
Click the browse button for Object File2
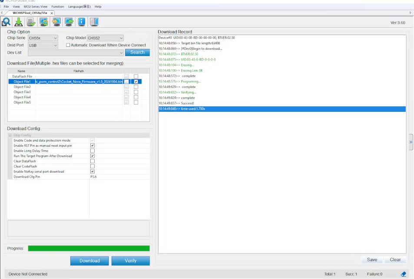[126, 87]
